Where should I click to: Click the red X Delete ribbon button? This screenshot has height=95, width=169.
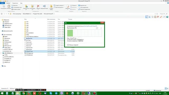point(38,7)
